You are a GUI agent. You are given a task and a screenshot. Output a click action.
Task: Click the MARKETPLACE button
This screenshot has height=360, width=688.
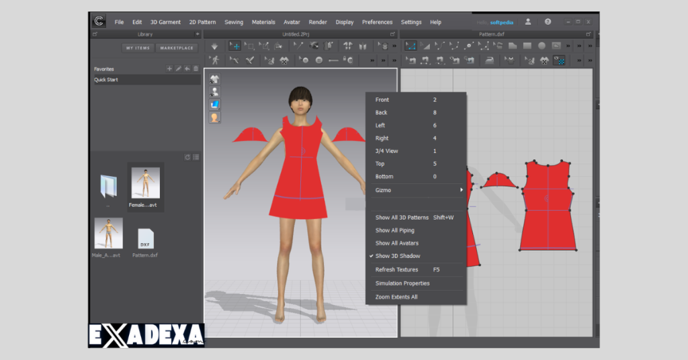(175, 48)
